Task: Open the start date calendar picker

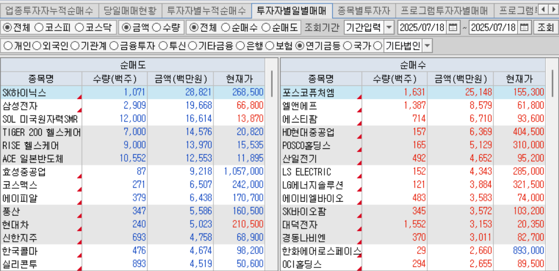Action: coord(453,28)
